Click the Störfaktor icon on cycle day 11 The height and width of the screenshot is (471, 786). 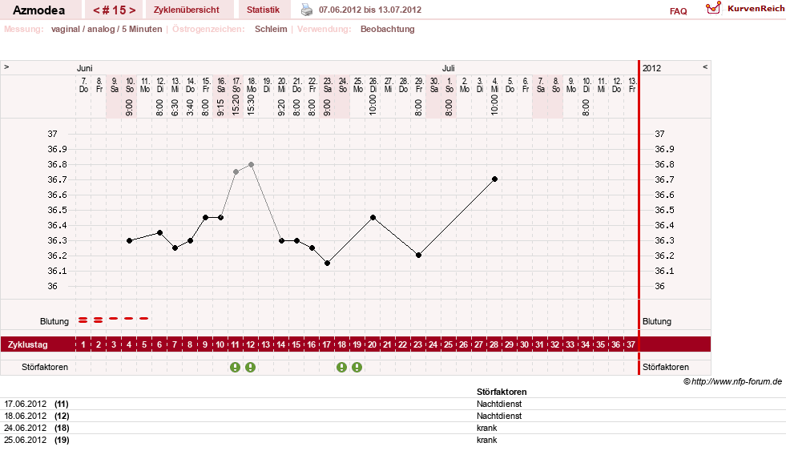[x=235, y=368]
